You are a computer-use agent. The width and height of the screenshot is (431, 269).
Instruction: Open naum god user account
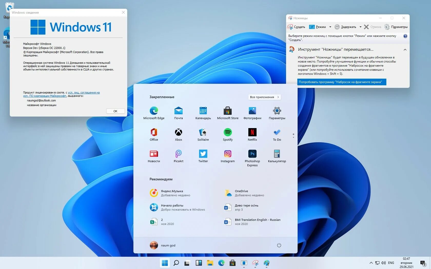click(163, 245)
